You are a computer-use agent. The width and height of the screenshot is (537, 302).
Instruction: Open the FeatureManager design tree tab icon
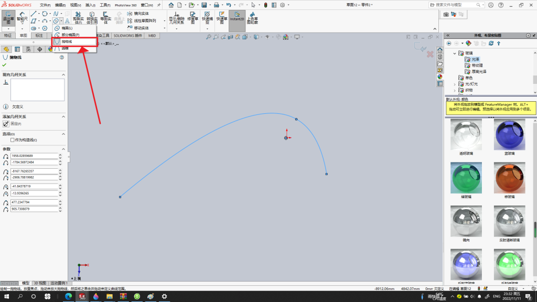pos(6,49)
